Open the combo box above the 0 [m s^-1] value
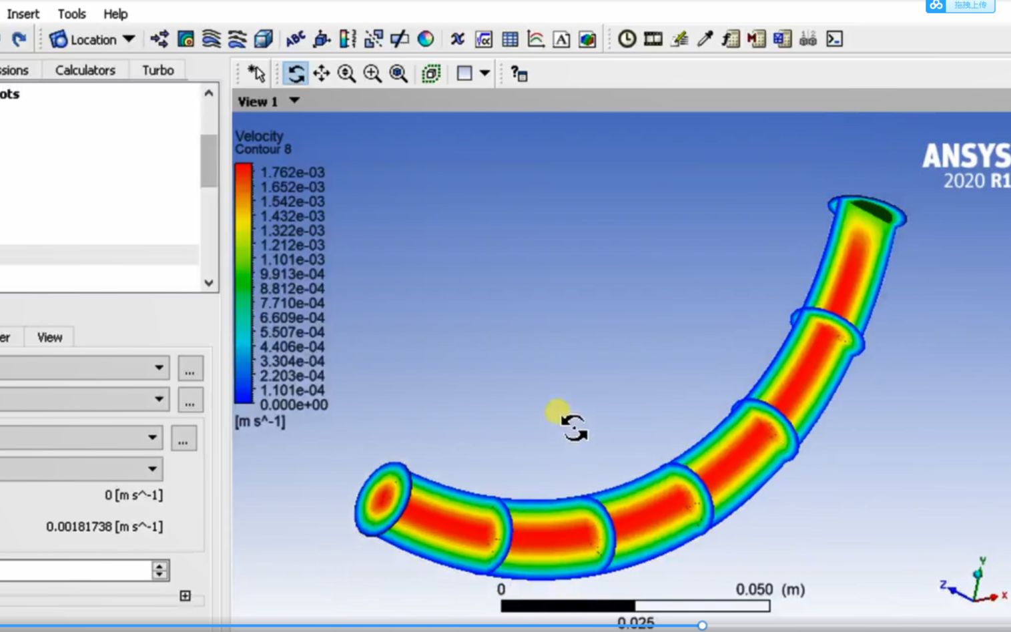The width and height of the screenshot is (1011, 632). (81, 468)
